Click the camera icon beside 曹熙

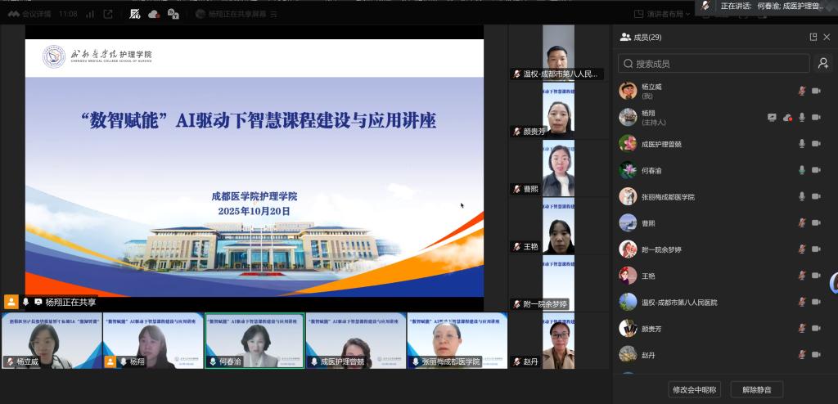pyautogui.click(x=816, y=223)
